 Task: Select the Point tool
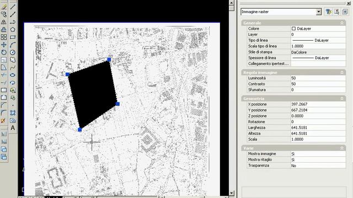pyautogui.click(x=13, y=105)
